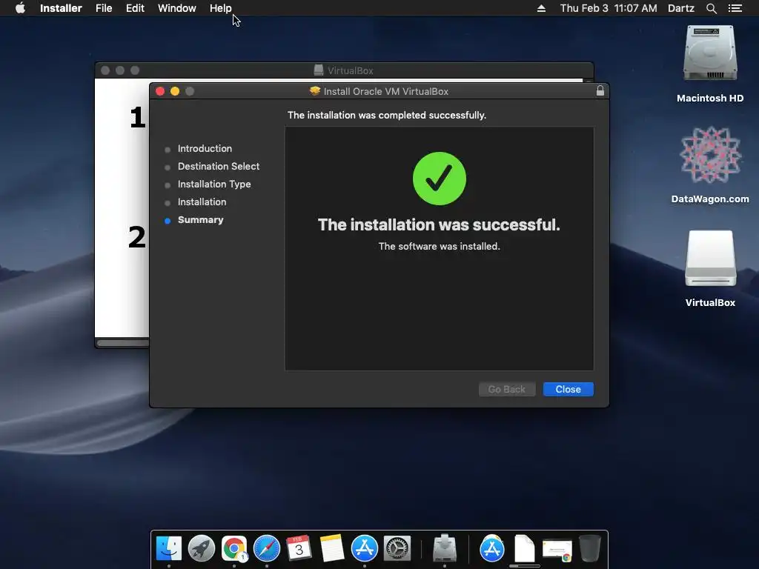The image size is (759, 569).
Task: Select the Installation step in sidebar
Action: (202, 202)
